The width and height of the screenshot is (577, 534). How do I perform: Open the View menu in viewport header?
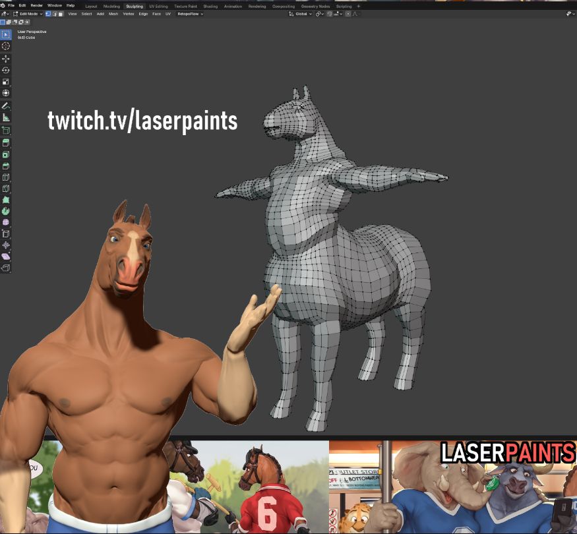coord(73,14)
